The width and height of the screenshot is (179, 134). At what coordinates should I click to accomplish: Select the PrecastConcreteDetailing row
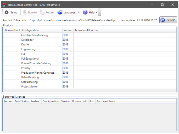click(x=36, y=63)
